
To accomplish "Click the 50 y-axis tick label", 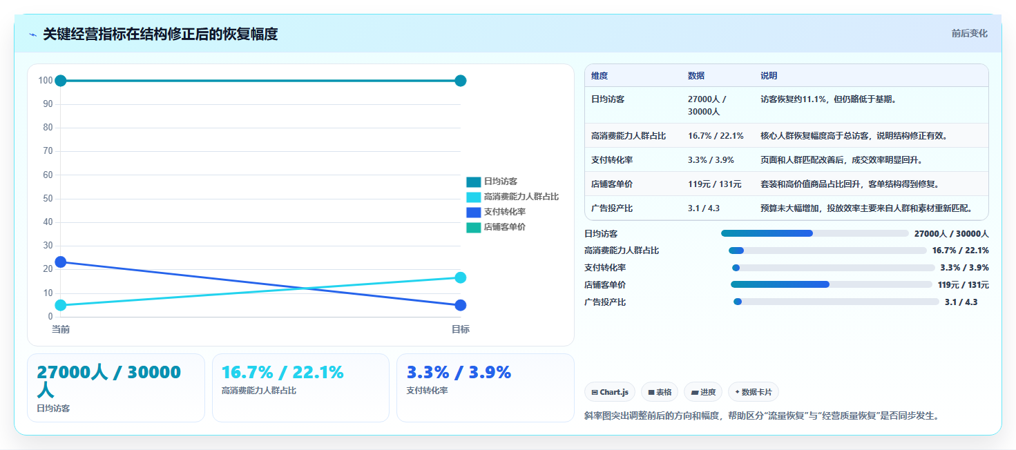I will pos(48,199).
